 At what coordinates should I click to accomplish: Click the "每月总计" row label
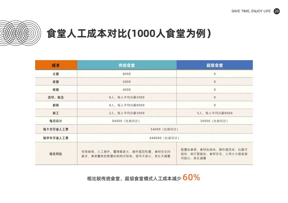click(56, 121)
